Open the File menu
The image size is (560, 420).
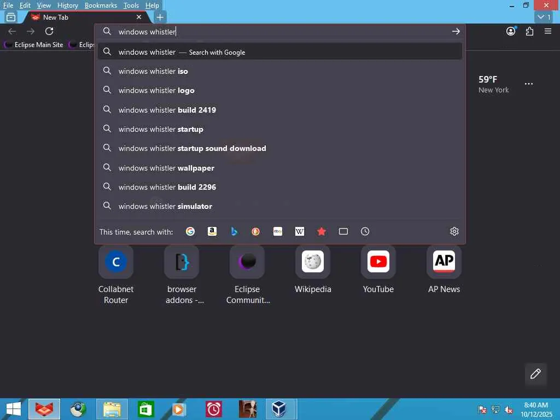(8, 5)
